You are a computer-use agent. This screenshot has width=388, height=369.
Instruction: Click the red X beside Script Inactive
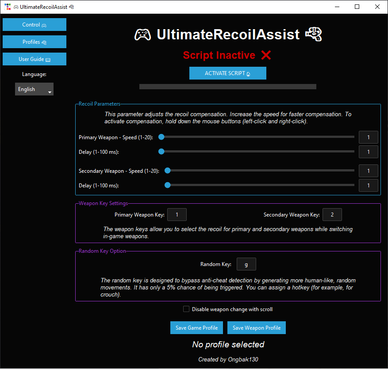266,55
